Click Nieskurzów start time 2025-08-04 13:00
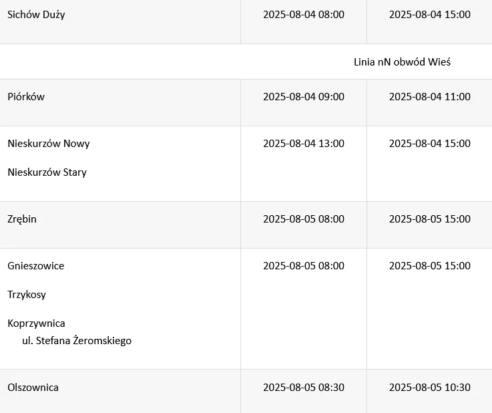 click(x=304, y=144)
